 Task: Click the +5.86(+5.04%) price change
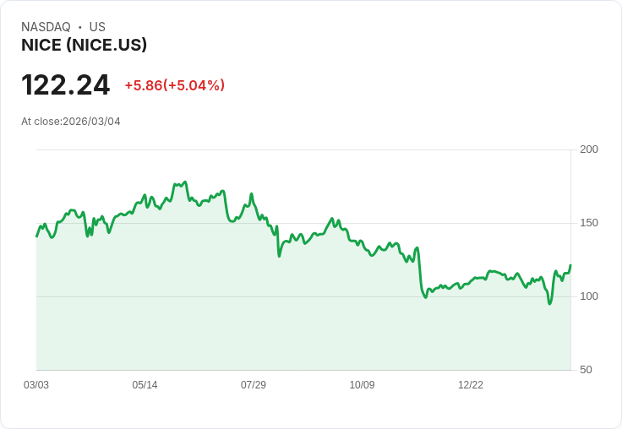pos(174,85)
